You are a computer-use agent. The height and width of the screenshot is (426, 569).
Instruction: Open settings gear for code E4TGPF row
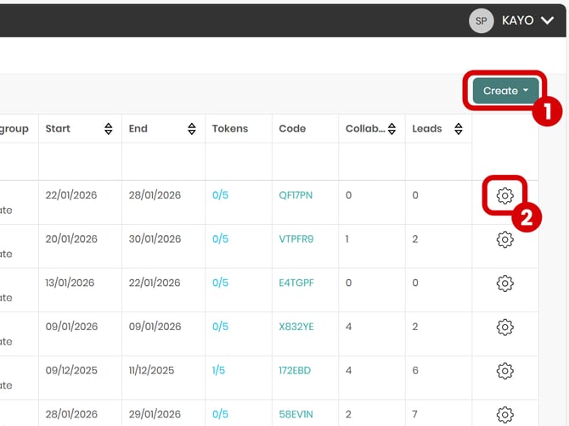point(504,283)
